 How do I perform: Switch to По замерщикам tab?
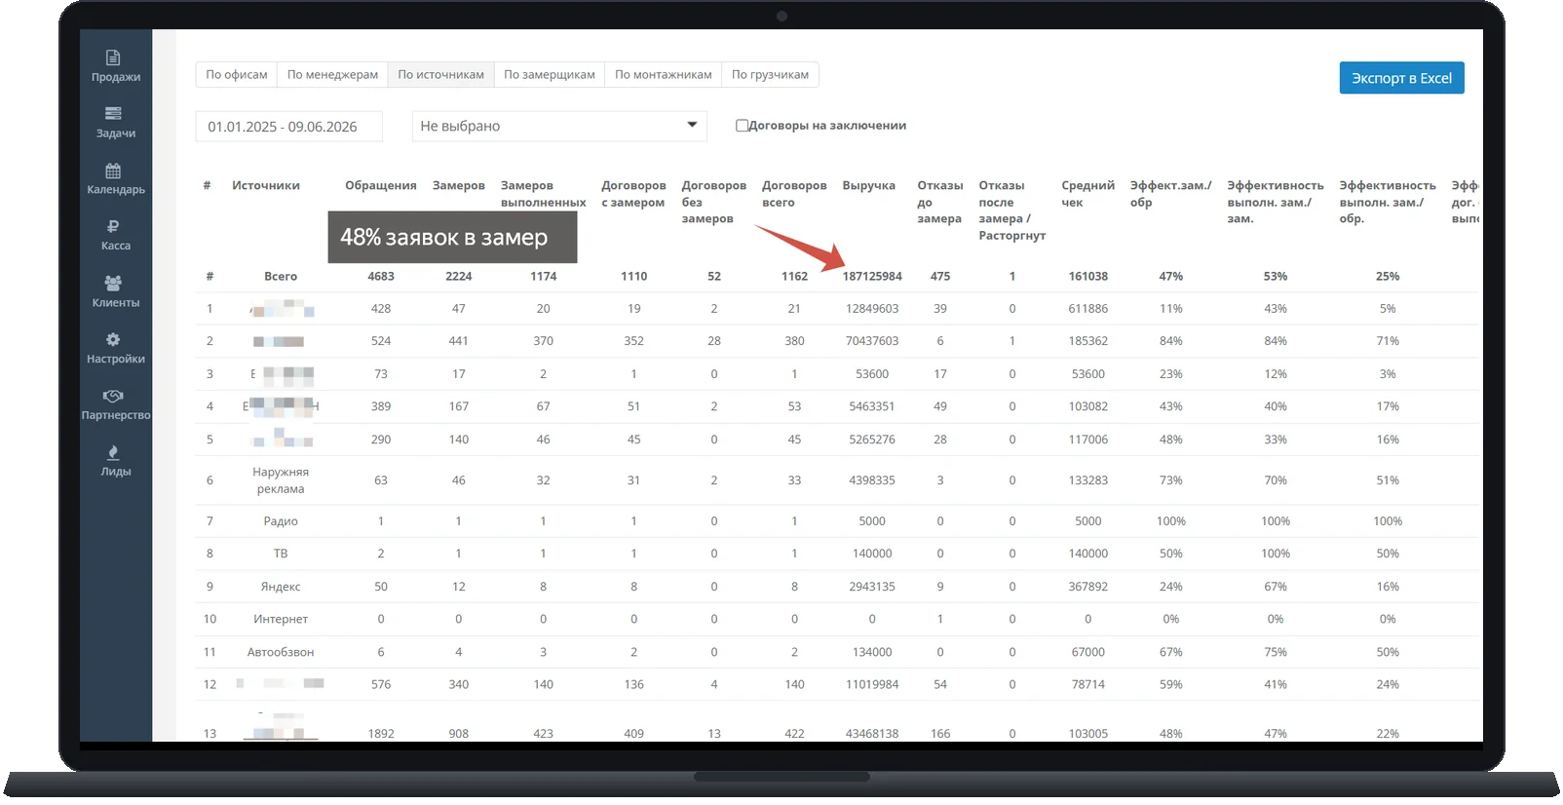(x=550, y=75)
